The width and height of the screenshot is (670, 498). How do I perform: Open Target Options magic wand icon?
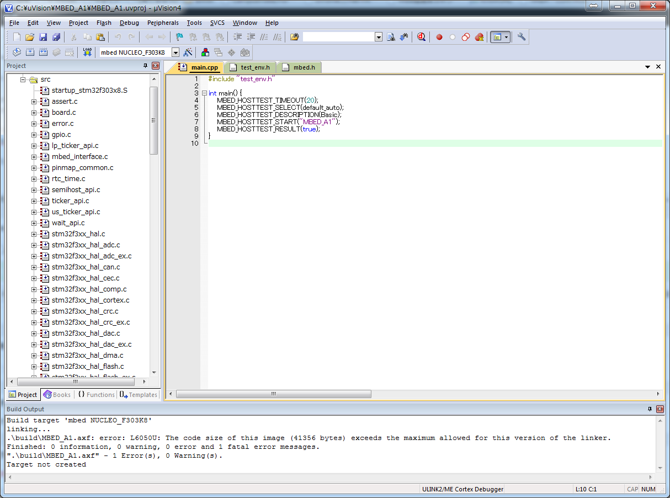coord(188,52)
